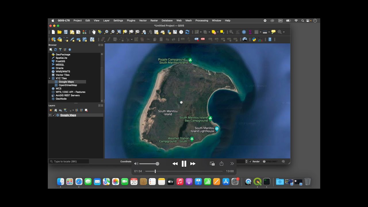Open the QGIS icon in the Dock
Screen dimensions: 368x207
pyautogui.click(x=258, y=182)
